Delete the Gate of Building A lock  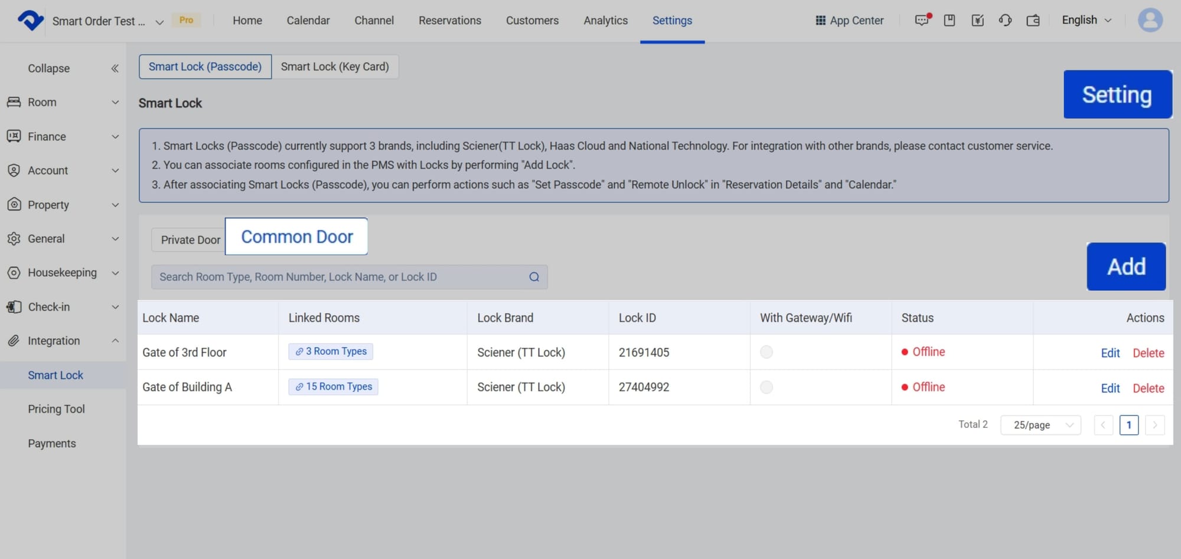coord(1148,388)
